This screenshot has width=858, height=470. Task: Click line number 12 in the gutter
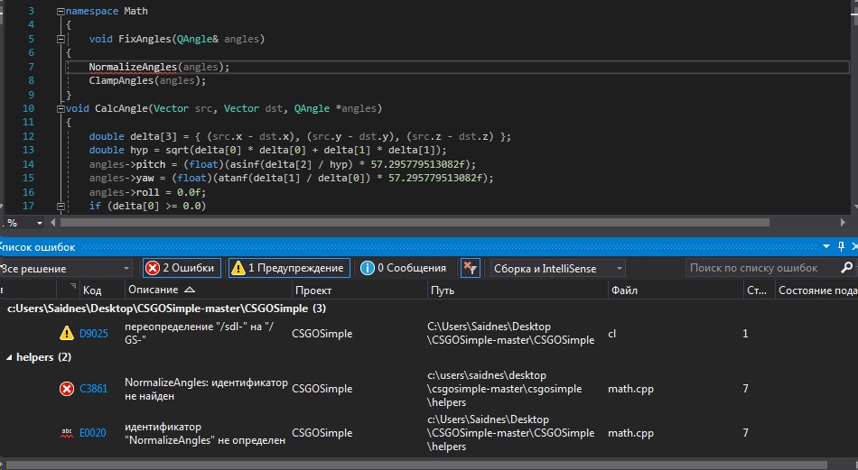click(28, 136)
